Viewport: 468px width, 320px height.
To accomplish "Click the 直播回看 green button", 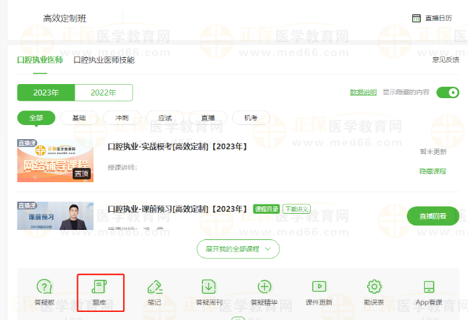I will (x=432, y=216).
